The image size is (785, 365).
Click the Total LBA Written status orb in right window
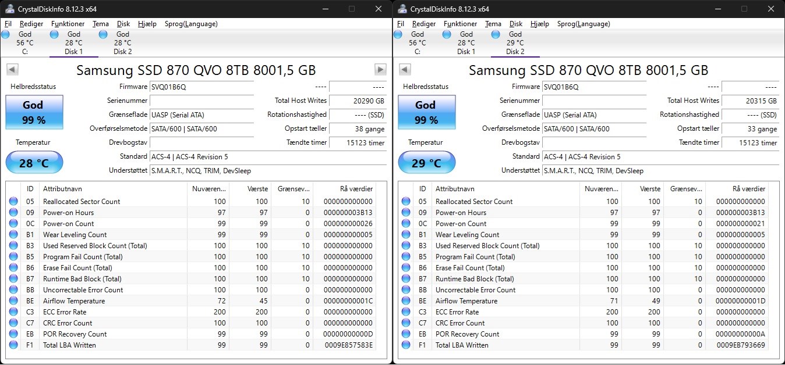click(x=406, y=345)
